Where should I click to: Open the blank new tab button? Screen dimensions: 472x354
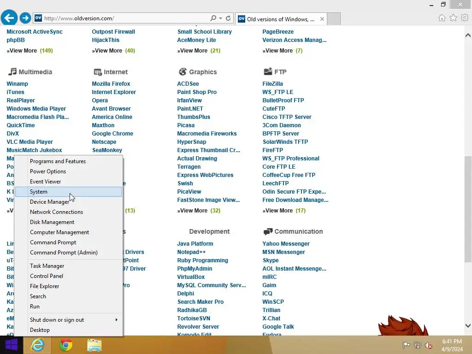tap(334, 19)
